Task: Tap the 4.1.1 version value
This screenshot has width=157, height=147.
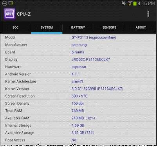Action: pyautogui.click(x=76, y=74)
